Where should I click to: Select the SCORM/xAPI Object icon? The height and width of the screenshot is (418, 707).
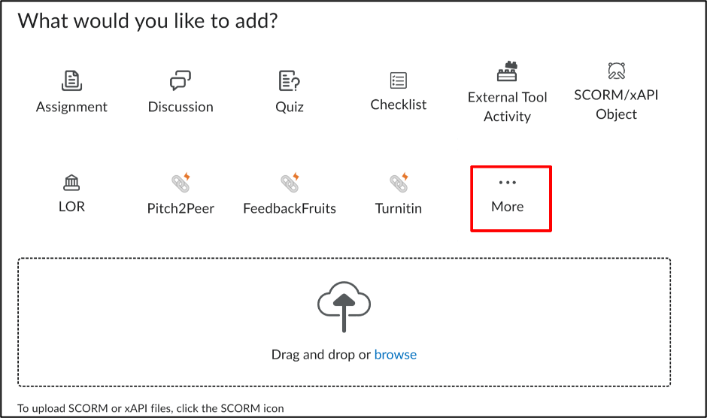pyautogui.click(x=617, y=71)
